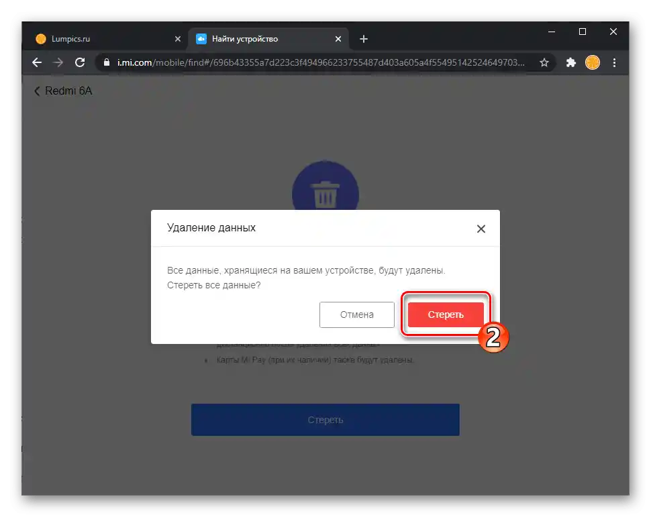The image size is (651, 517).
Task: Close the Найти устройство tab
Action: coord(338,39)
